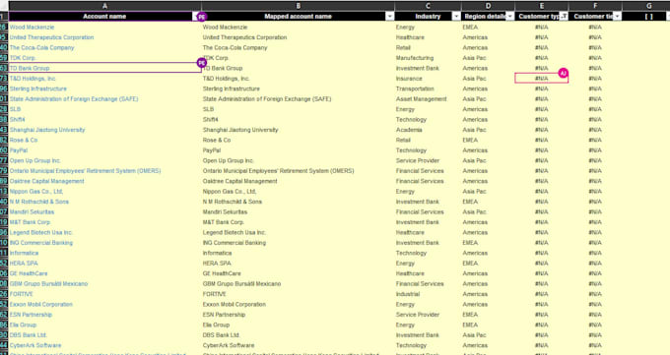The width and height of the screenshot is (670, 355).
Task: Open the Customer tier filter dropdown
Action: tap(617, 16)
